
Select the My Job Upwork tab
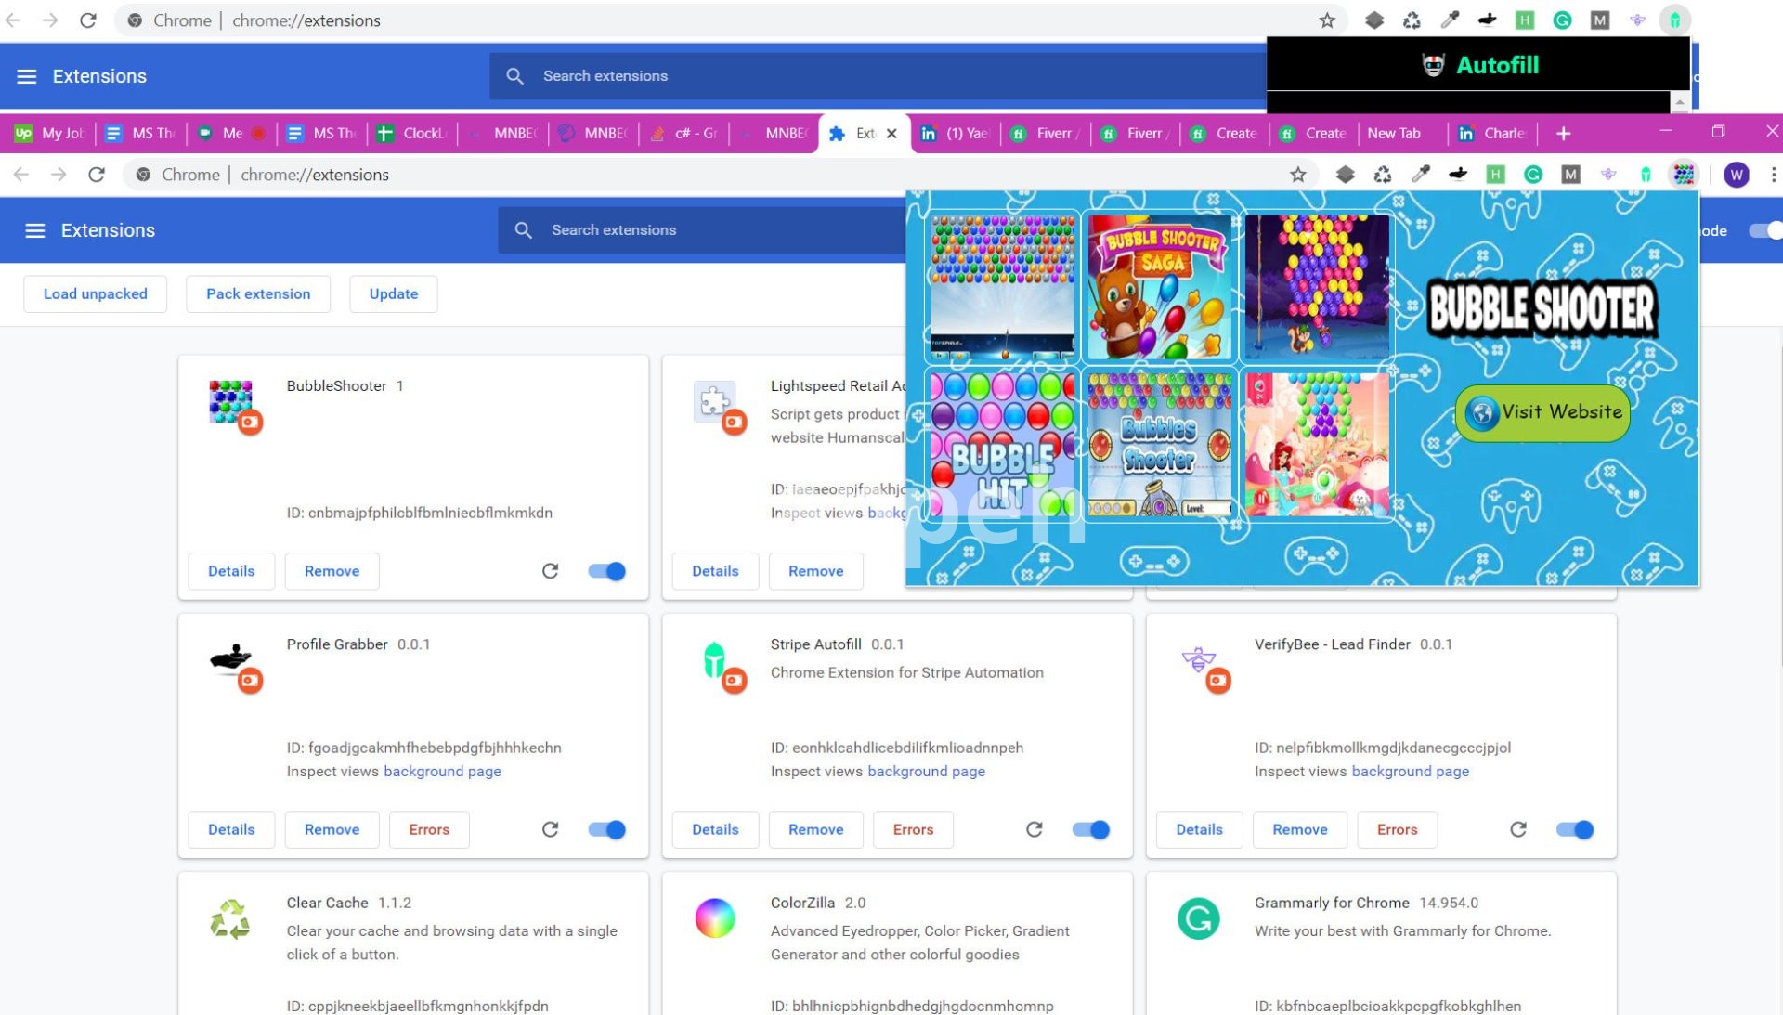(x=51, y=134)
